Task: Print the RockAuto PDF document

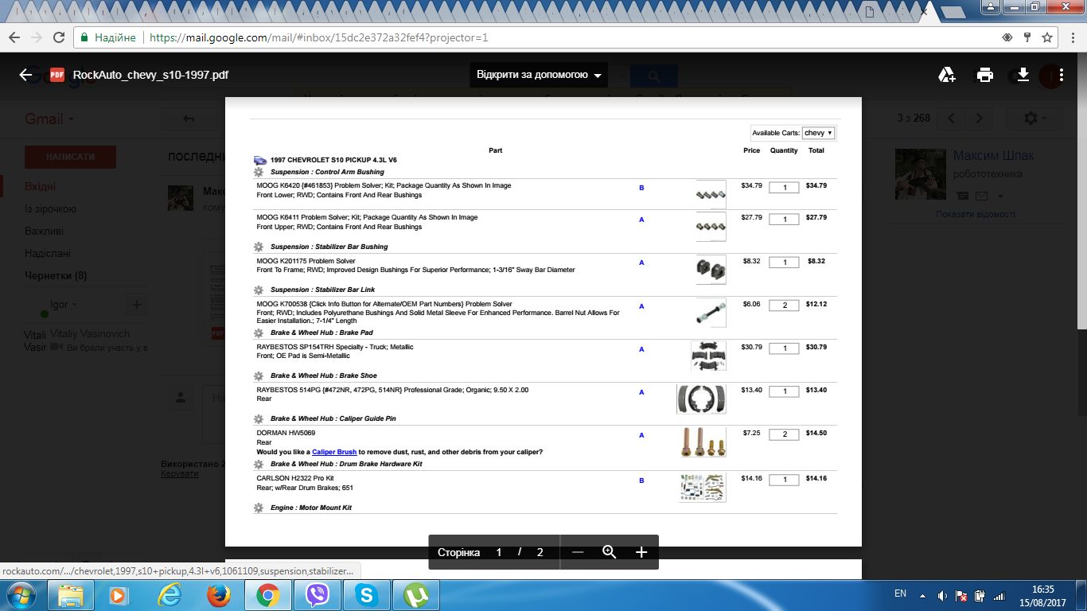Action: coord(985,75)
